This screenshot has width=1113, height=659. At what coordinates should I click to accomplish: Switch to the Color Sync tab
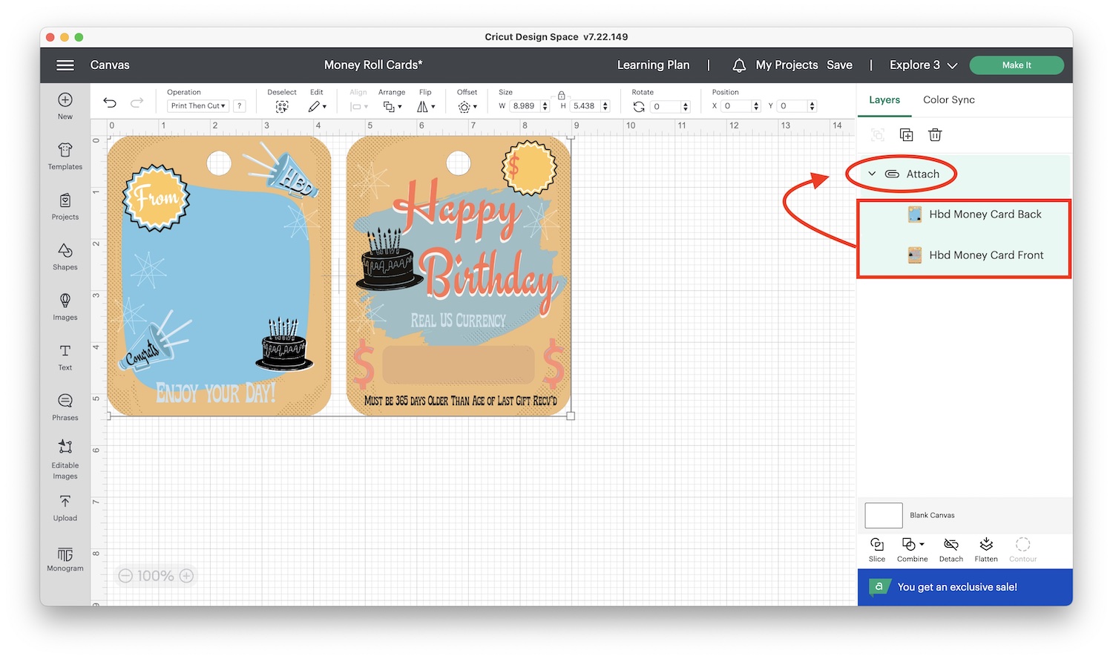click(948, 99)
